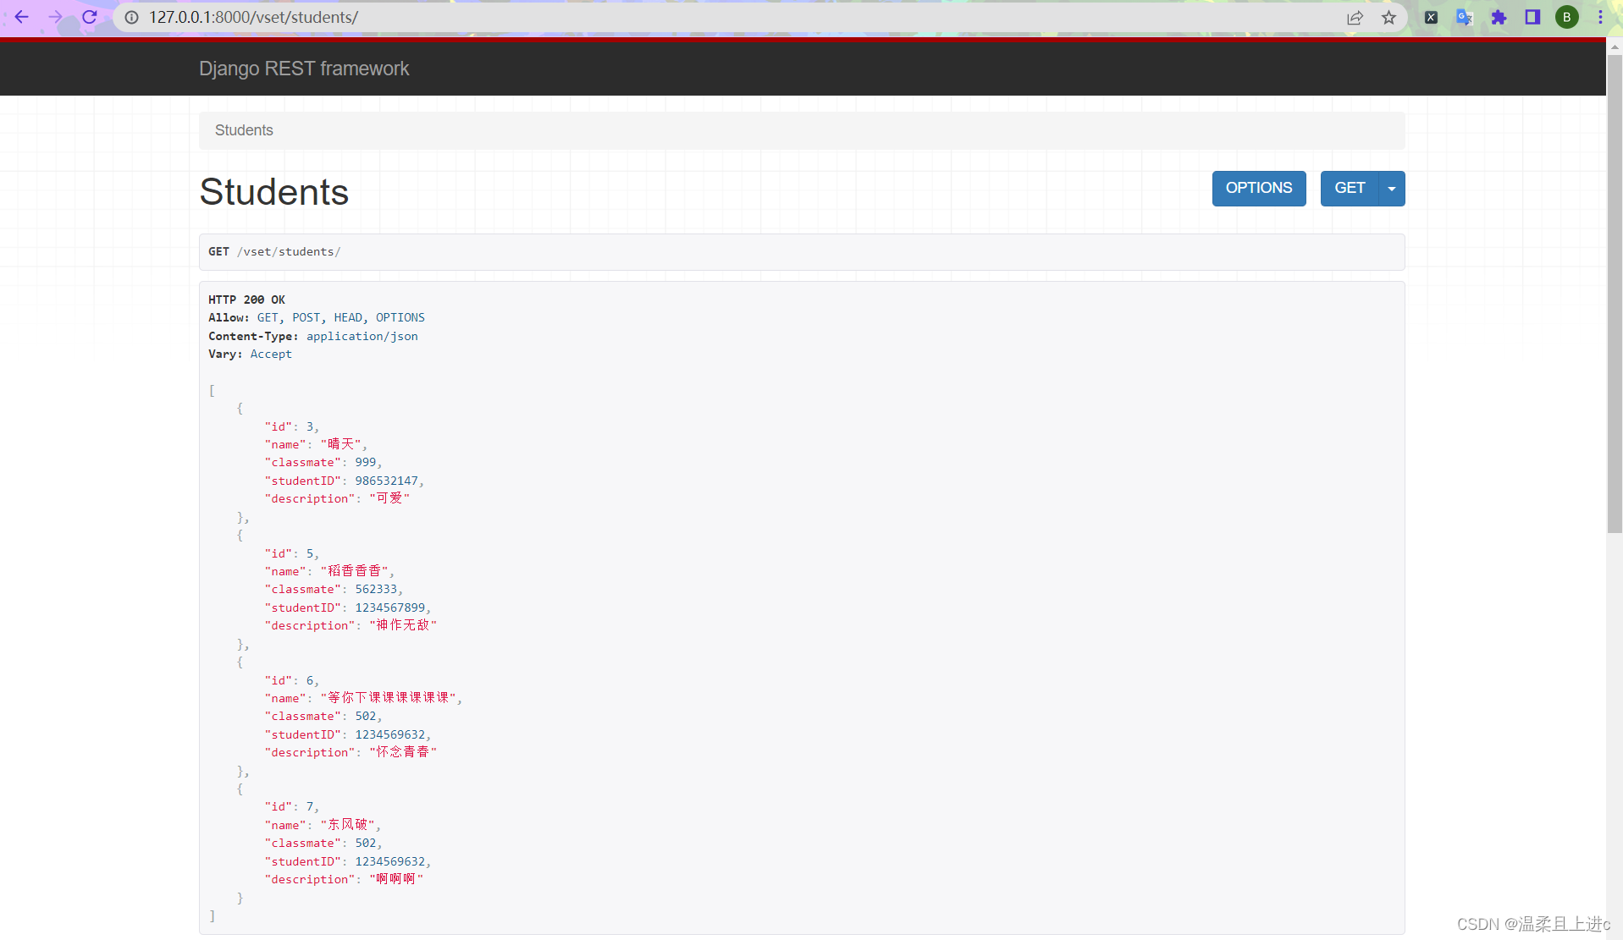Send an OPTIONS request
Image resolution: width=1623 pixels, height=940 pixels.
1259,188
